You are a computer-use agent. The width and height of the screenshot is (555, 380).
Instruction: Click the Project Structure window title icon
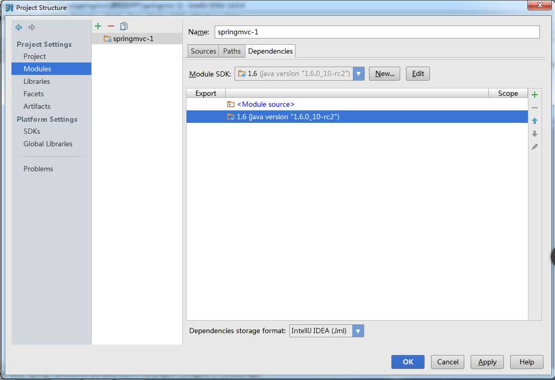coord(9,7)
